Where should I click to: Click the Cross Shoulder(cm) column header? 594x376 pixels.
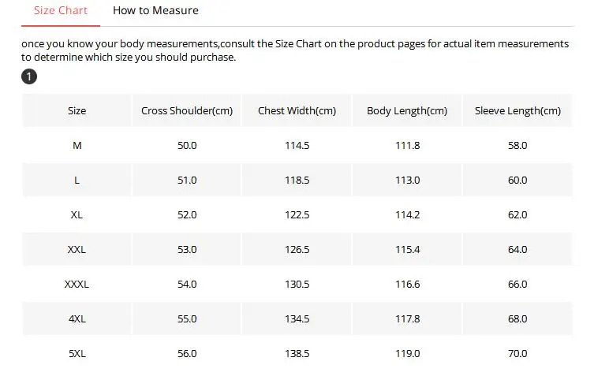click(187, 110)
